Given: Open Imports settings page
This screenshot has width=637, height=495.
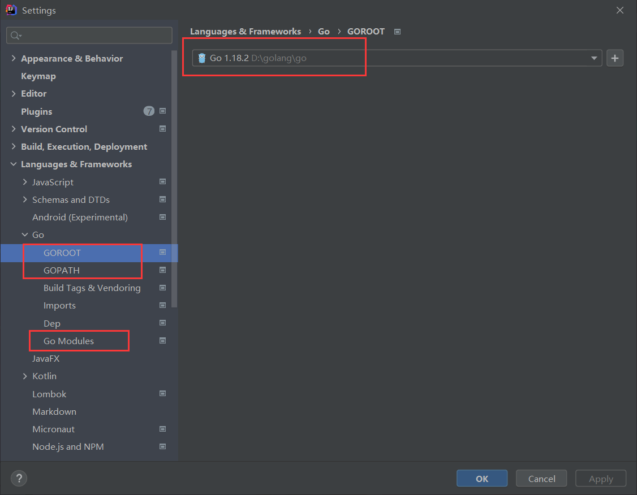Looking at the screenshot, I should coord(59,306).
